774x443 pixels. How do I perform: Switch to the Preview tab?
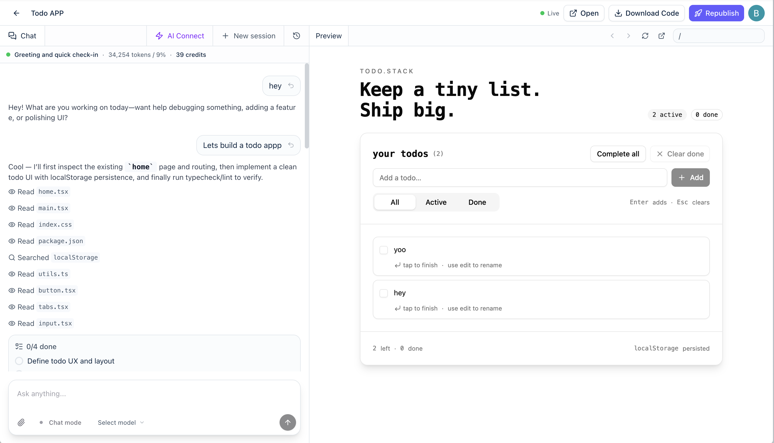tap(329, 36)
